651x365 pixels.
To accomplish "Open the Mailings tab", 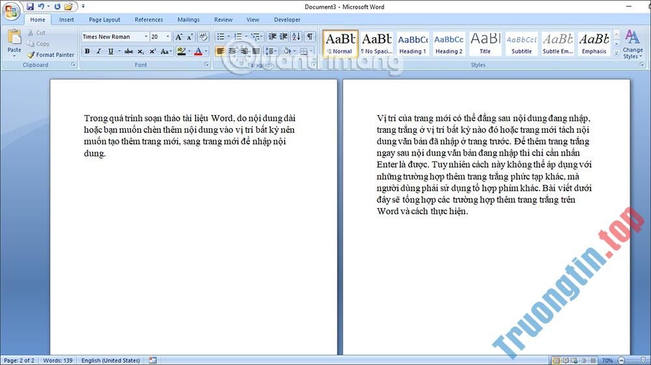I will [x=189, y=20].
